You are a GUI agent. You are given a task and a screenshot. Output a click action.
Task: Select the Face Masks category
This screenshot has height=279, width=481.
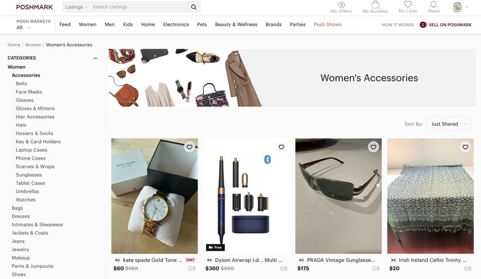[29, 92]
